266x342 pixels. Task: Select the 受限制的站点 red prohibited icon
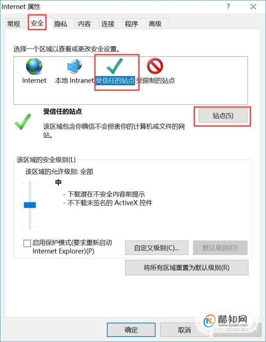coord(155,67)
